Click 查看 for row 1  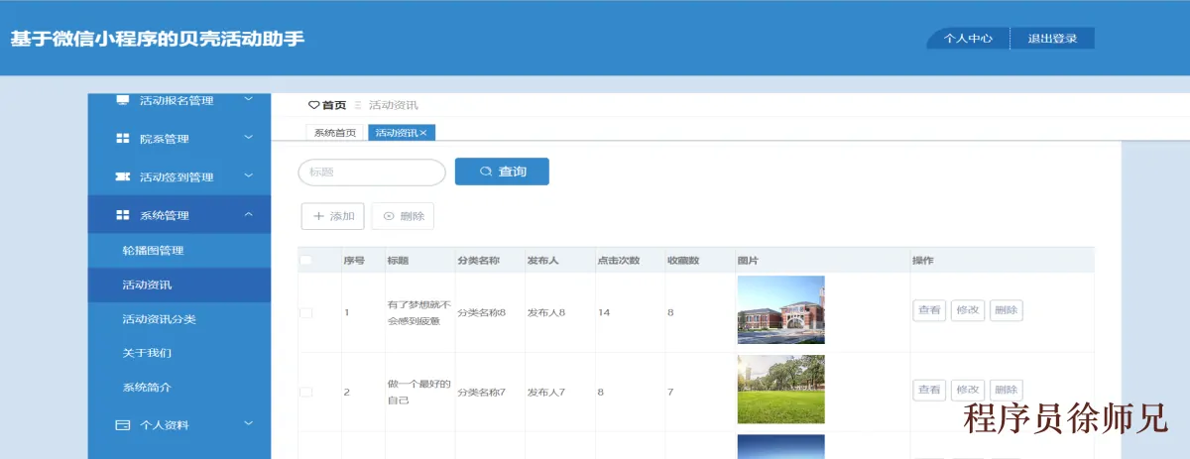tap(929, 310)
